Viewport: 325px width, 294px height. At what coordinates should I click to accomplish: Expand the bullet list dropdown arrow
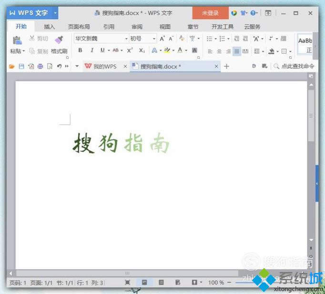[215, 39]
